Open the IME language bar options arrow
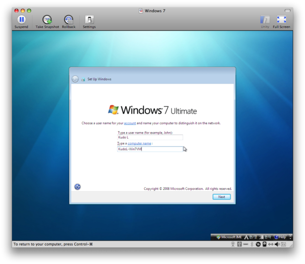This screenshot has width=305, height=264. (x=291, y=238)
